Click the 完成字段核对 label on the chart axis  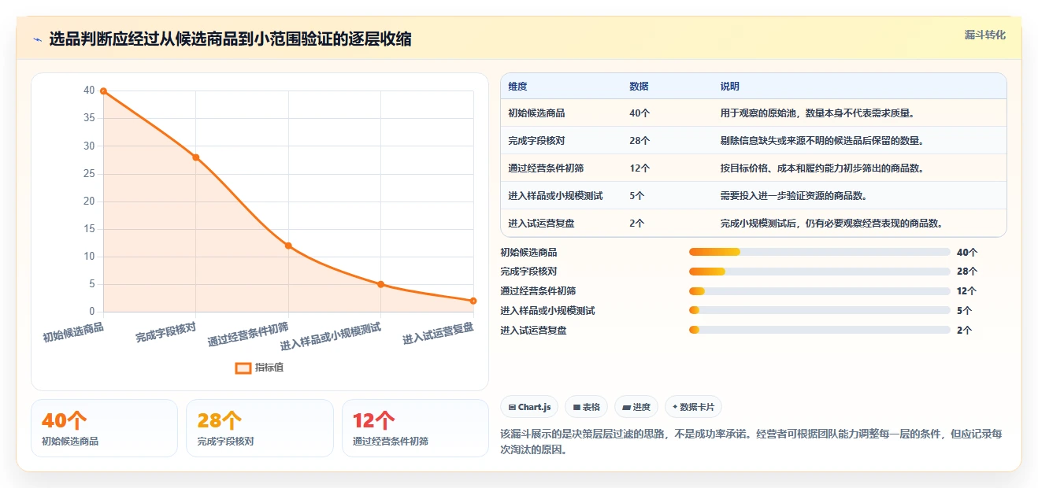click(x=165, y=332)
